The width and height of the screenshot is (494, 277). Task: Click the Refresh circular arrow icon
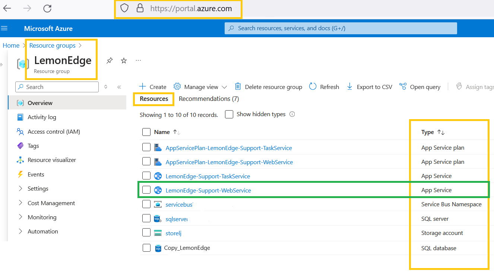pos(313,86)
